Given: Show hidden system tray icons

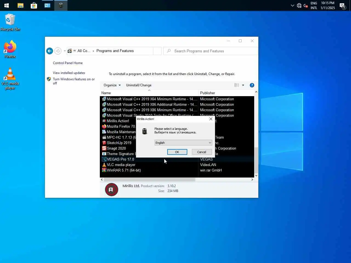Looking at the screenshot, I should (292, 5).
